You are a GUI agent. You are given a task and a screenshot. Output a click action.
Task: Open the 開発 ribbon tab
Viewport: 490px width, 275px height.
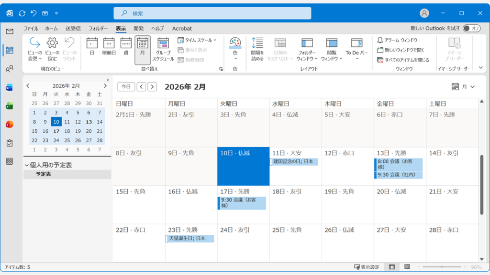[x=139, y=28]
